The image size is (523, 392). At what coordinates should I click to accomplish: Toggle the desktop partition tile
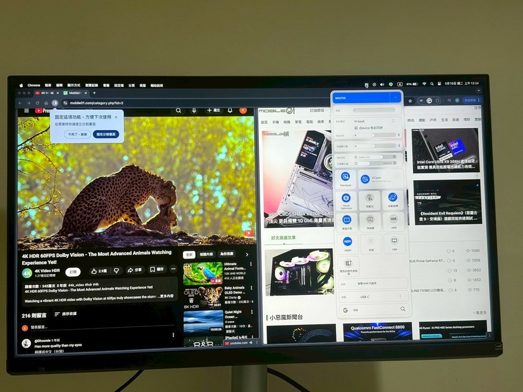[x=347, y=222]
